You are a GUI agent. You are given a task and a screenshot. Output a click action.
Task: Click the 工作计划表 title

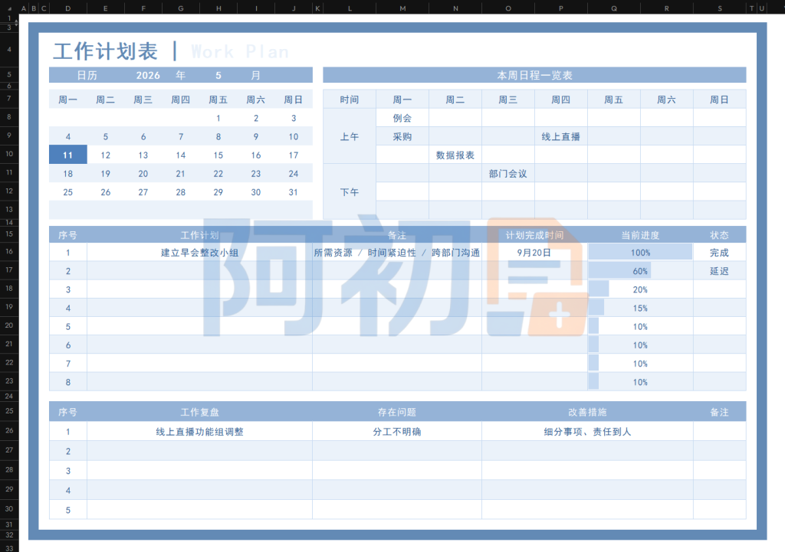tap(106, 51)
